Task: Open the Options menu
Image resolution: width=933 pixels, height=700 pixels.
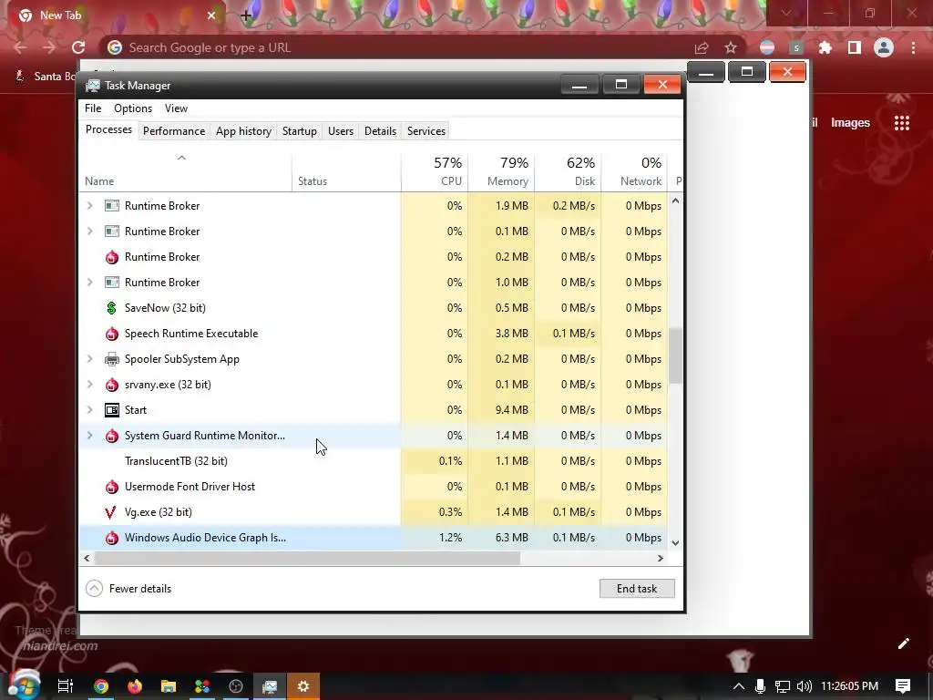Action: pos(133,108)
